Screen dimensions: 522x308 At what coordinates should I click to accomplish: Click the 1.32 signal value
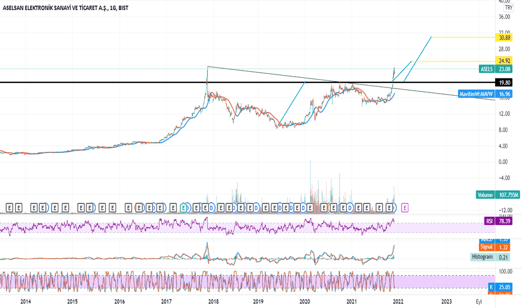pyautogui.click(x=503, y=247)
